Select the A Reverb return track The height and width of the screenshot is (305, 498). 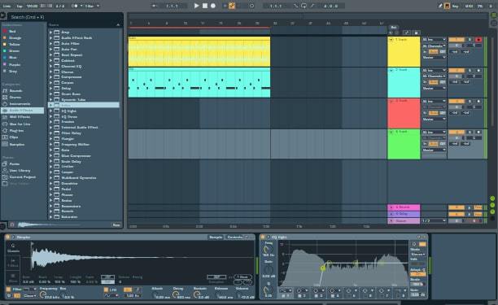click(404, 207)
